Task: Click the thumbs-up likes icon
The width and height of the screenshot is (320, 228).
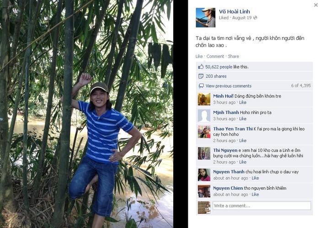Action: point(201,67)
